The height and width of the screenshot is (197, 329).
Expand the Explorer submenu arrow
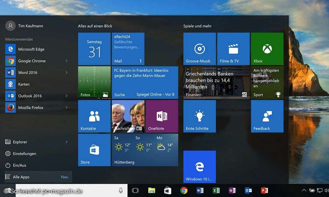pos(67,142)
